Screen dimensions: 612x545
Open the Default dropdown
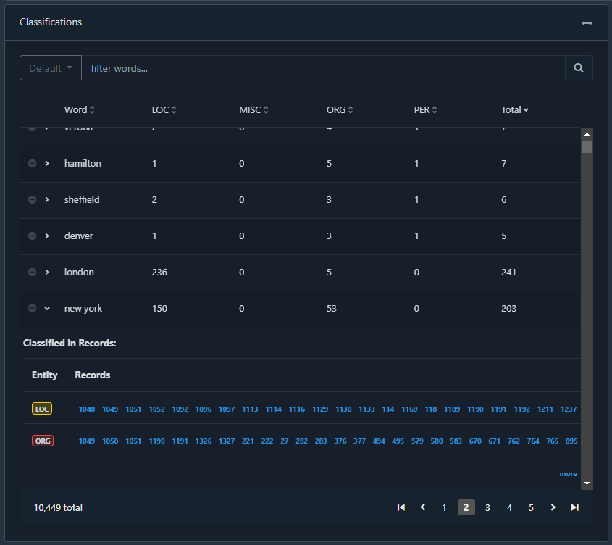51,68
